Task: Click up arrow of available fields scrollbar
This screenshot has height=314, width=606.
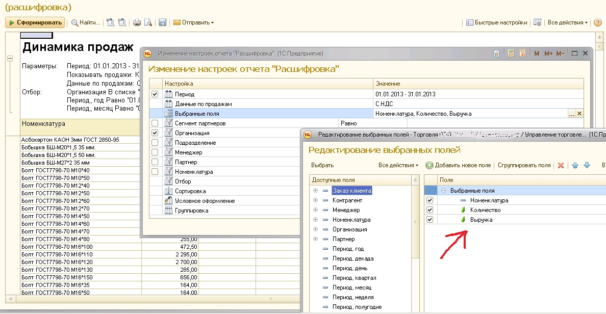Action: pos(415,179)
